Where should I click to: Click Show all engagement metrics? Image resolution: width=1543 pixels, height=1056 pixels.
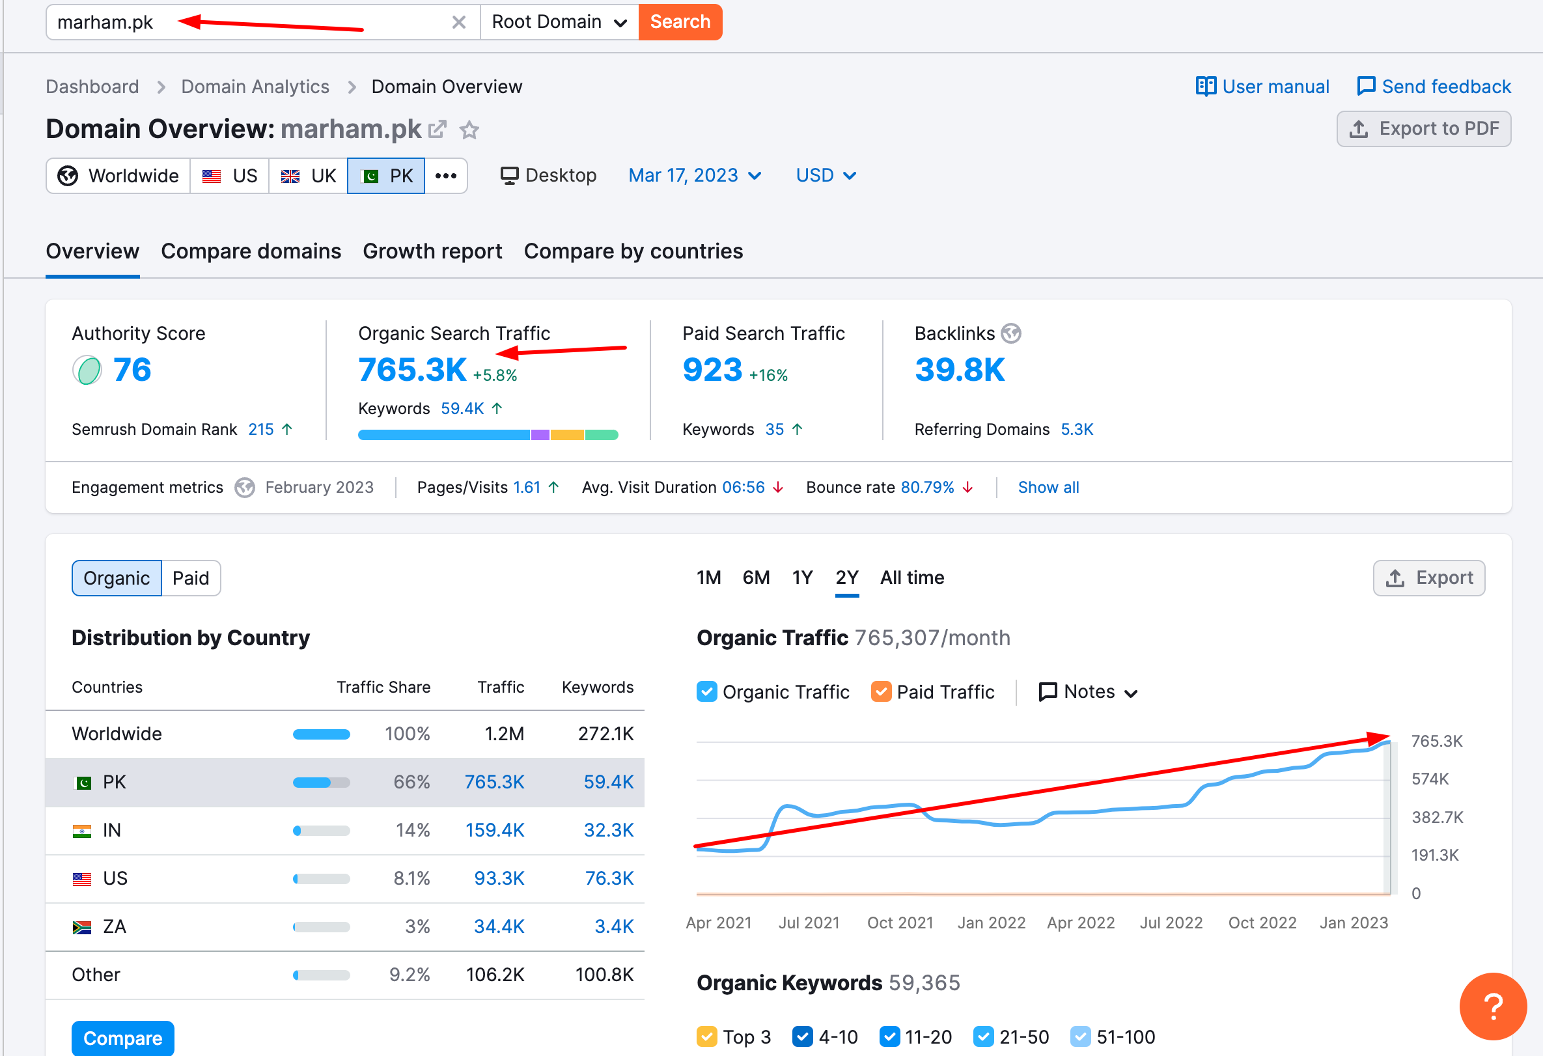coord(1048,488)
